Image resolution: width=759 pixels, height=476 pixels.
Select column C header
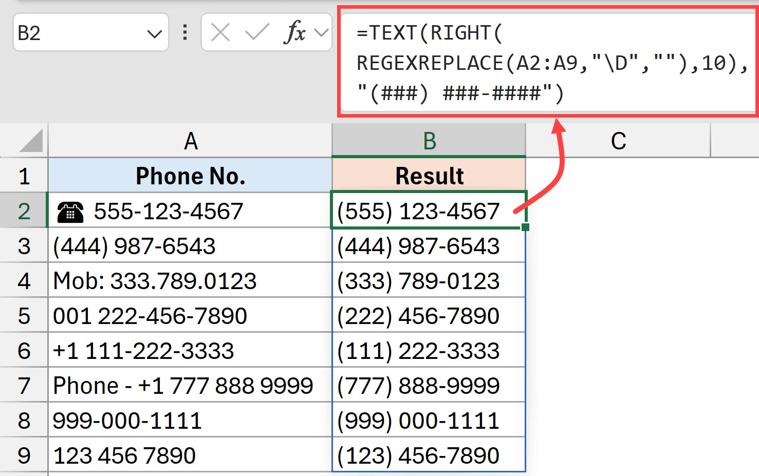[618, 141]
